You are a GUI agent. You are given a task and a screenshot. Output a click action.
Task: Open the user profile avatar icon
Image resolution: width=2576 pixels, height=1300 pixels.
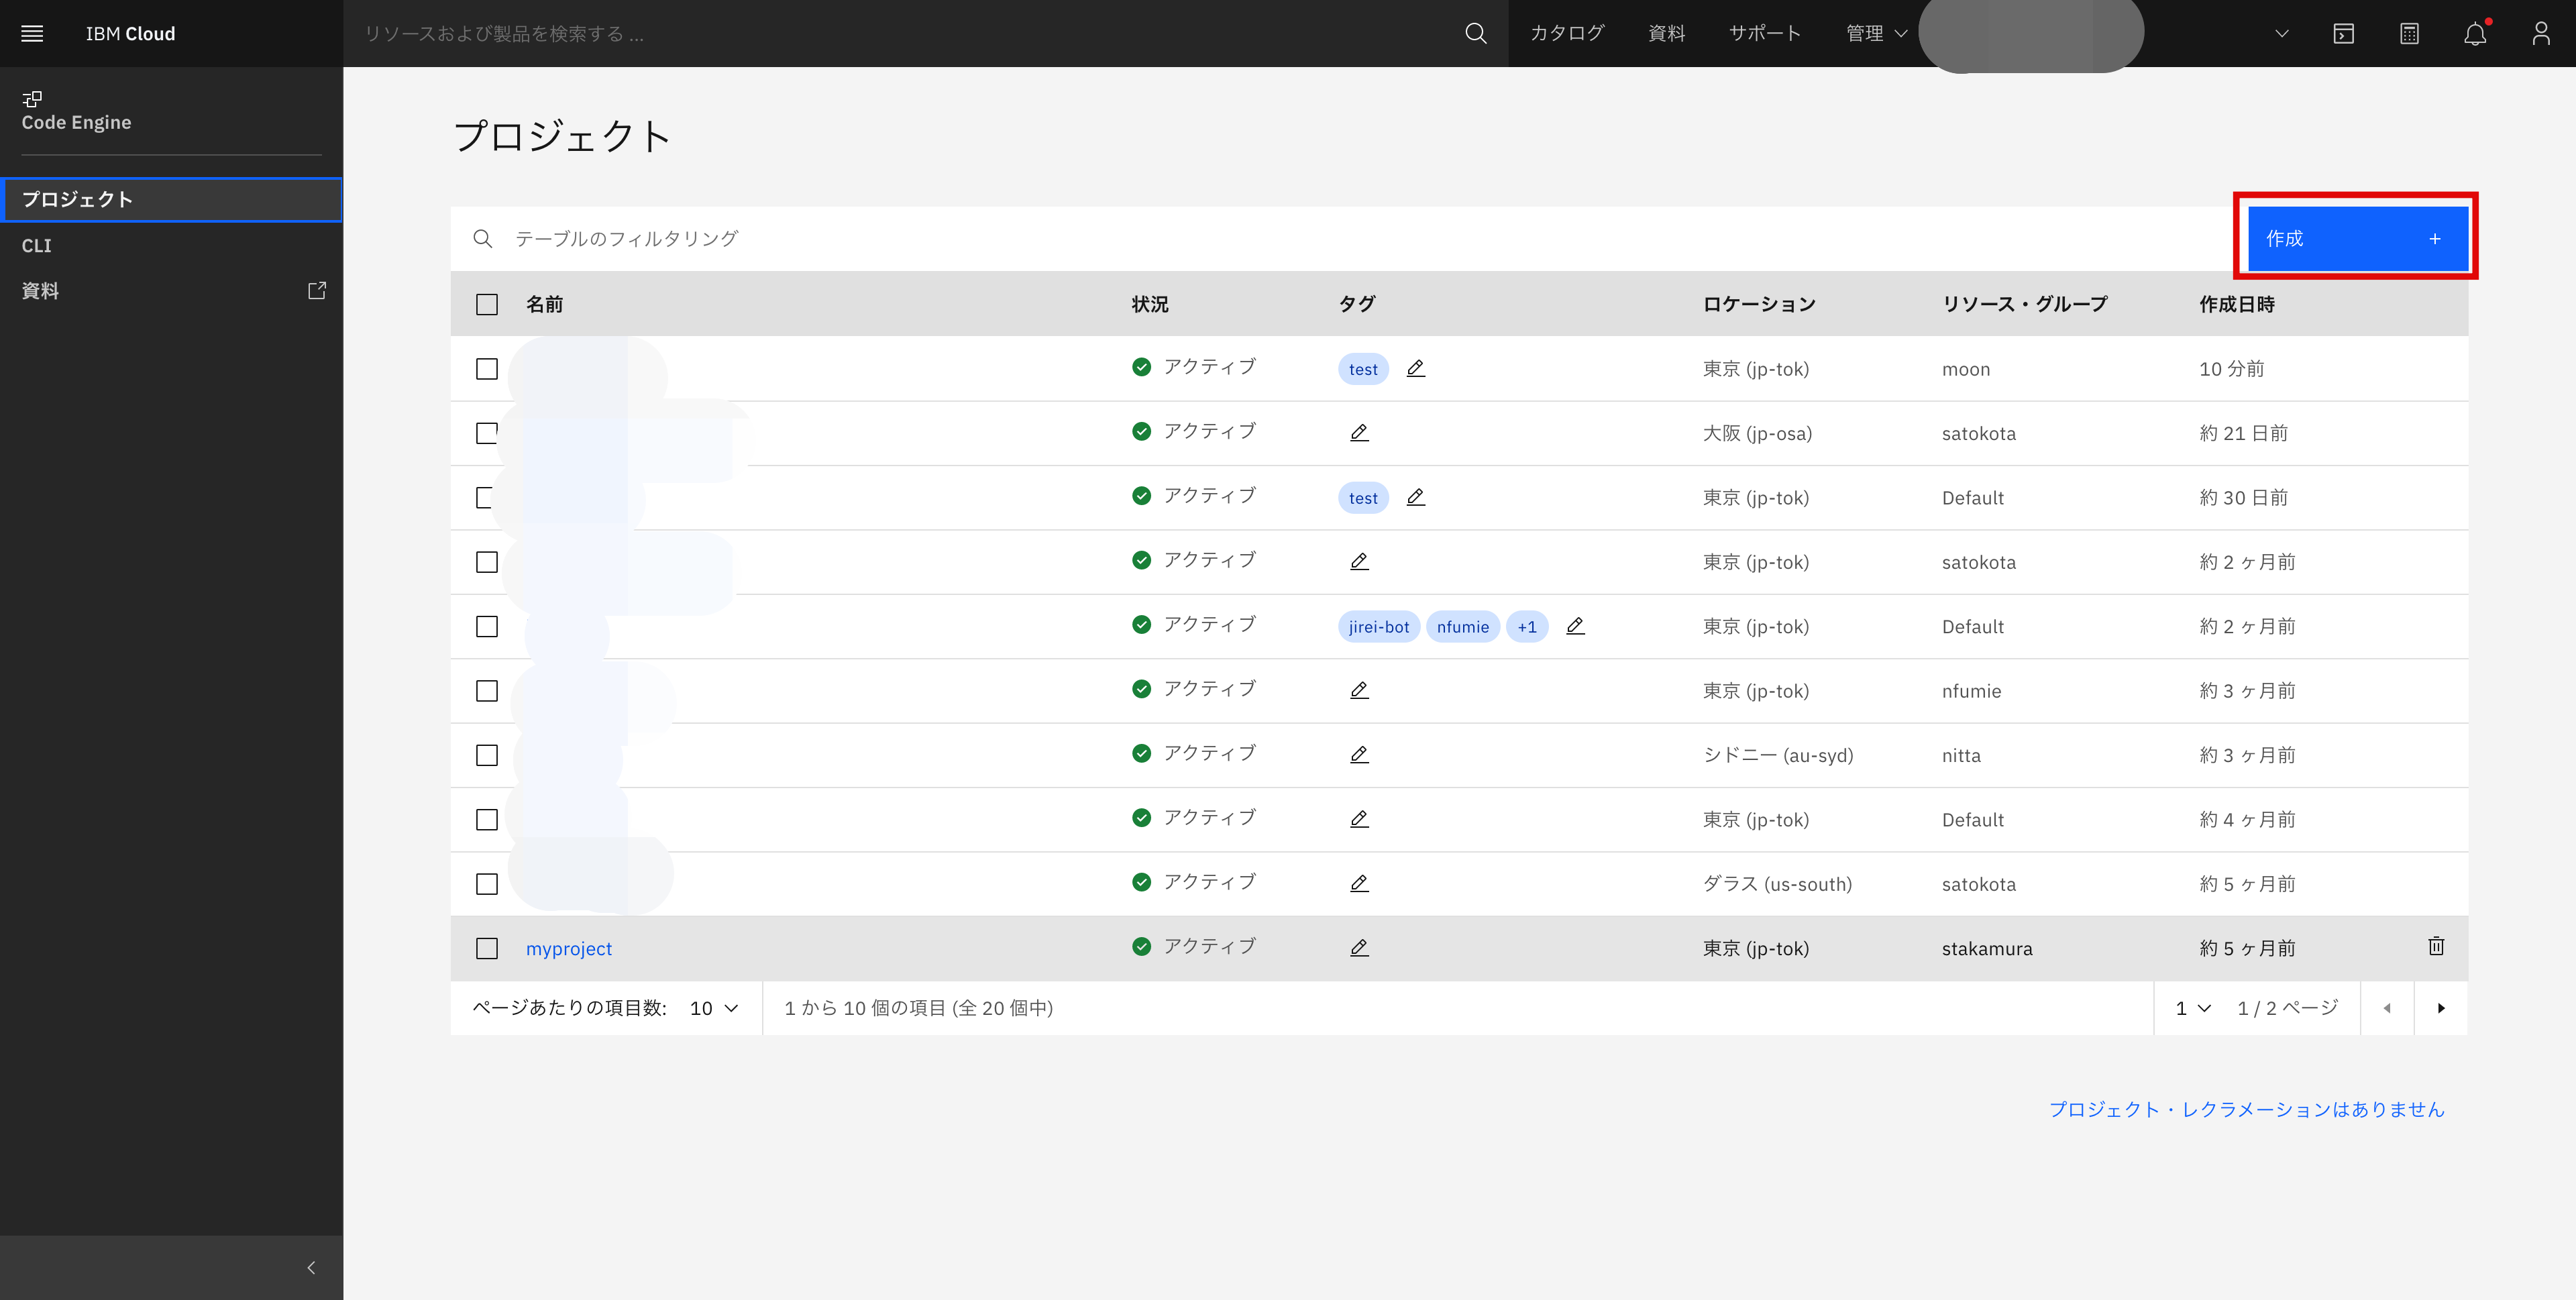coord(2541,33)
